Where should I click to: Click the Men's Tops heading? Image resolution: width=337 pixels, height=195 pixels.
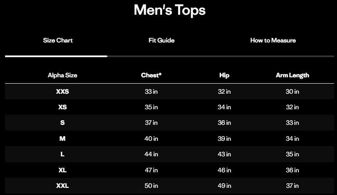click(169, 10)
